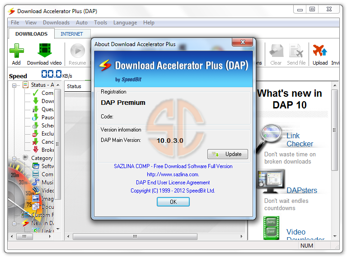Open the Auto menu
The height and width of the screenshot is (258, 347).
click(x=82, y=23)
